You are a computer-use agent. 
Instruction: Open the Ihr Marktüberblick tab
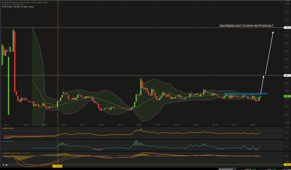[226, 169]
